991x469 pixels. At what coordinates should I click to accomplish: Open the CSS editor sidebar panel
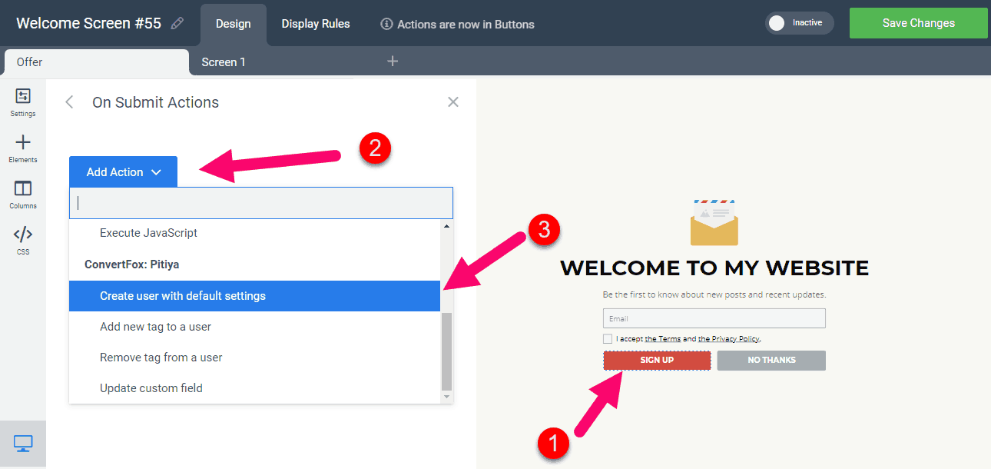pyautogui.click(x=23, y=241)
